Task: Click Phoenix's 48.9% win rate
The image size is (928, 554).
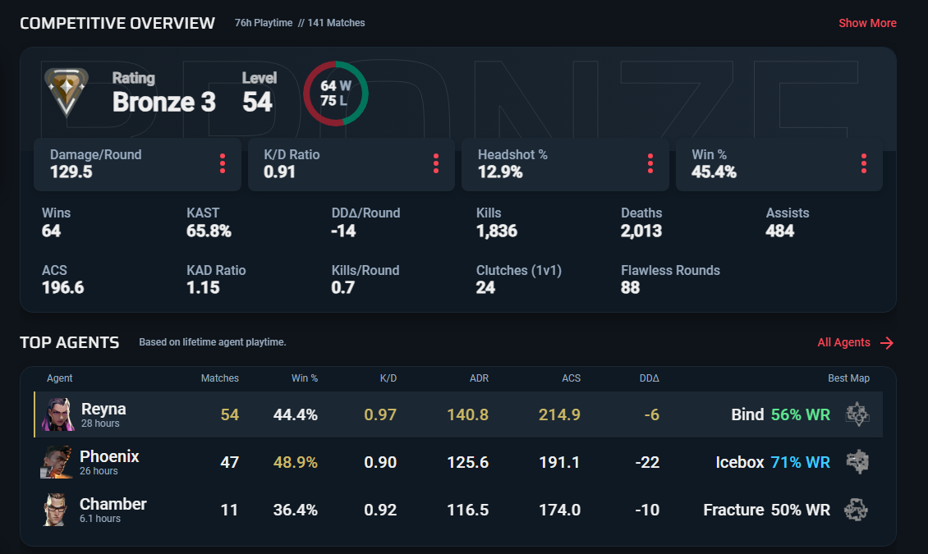Action: pyautogui.click(x=296, y=462)
